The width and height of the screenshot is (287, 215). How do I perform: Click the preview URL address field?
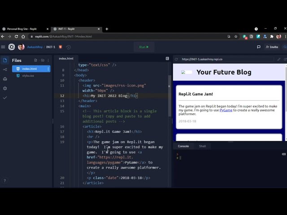coord(227,59)
